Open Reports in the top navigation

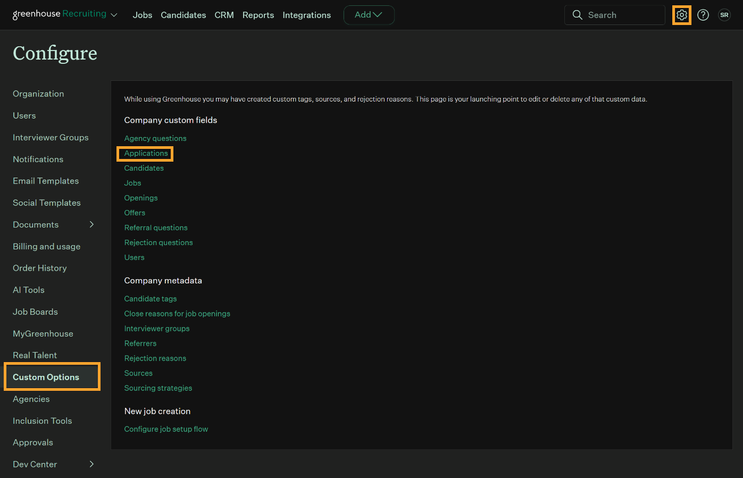pos(258,15)
